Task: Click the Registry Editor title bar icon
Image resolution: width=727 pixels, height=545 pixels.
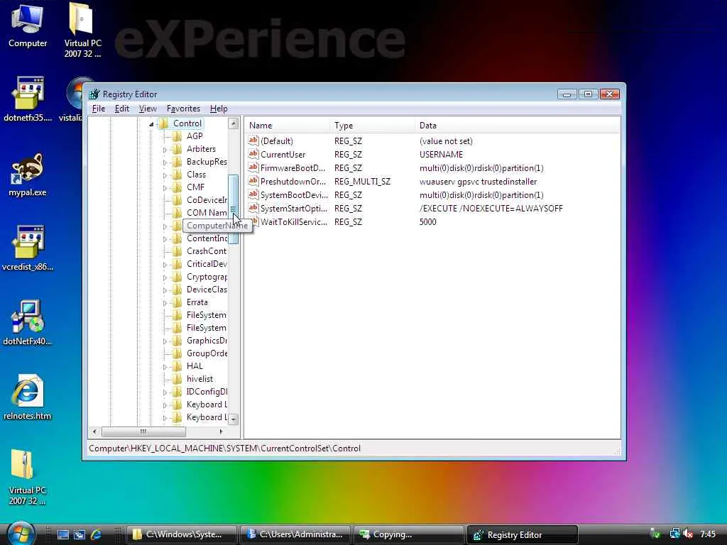Action: (94, 94)
